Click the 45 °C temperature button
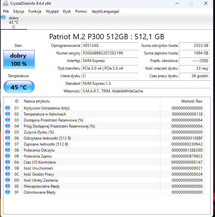The image size is (215, 217). (19, 87)
